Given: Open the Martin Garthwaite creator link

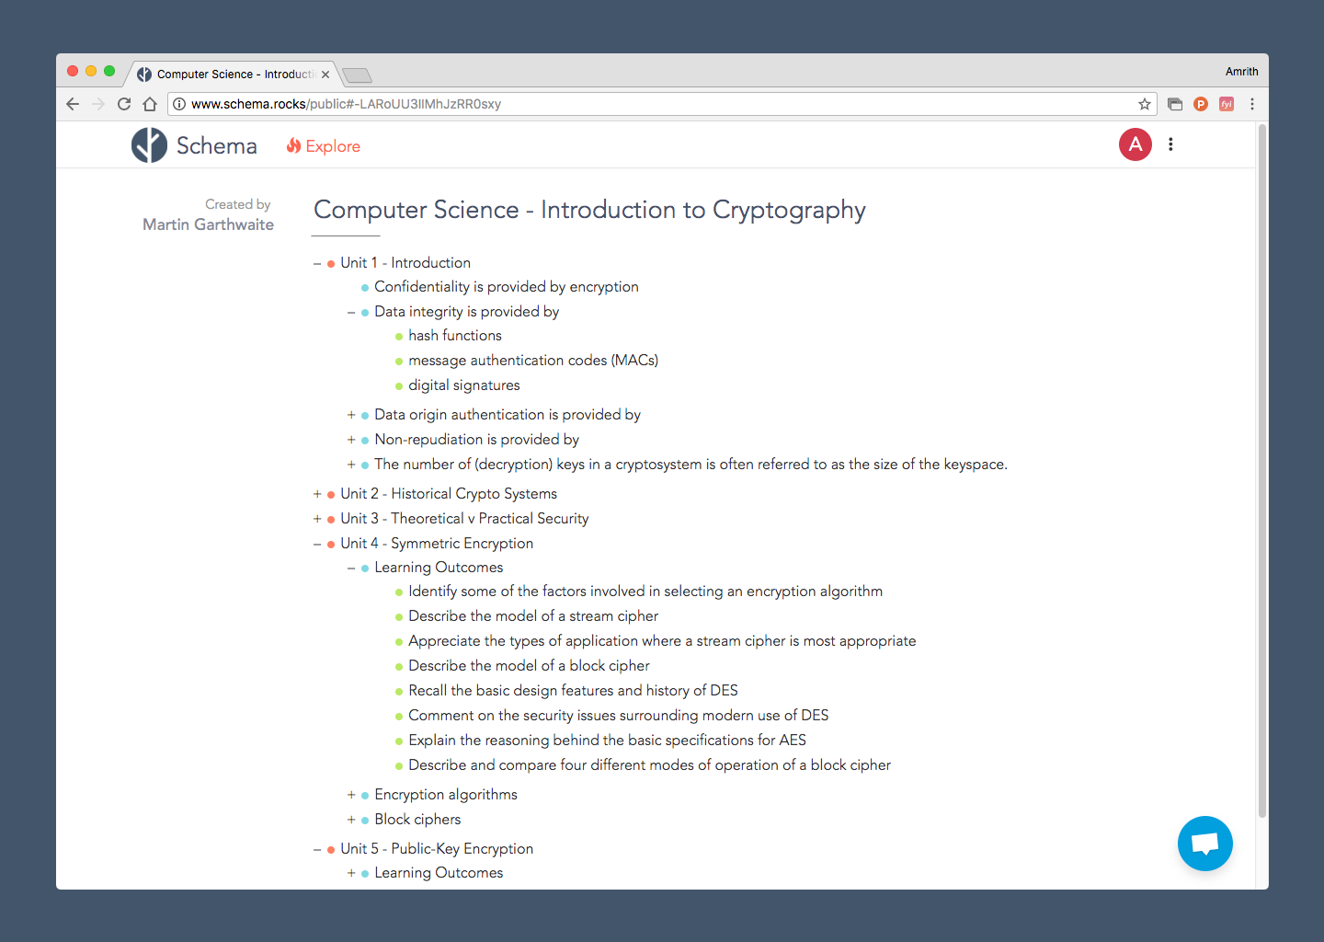Looking at the screenshot, I should click(208, 224).
